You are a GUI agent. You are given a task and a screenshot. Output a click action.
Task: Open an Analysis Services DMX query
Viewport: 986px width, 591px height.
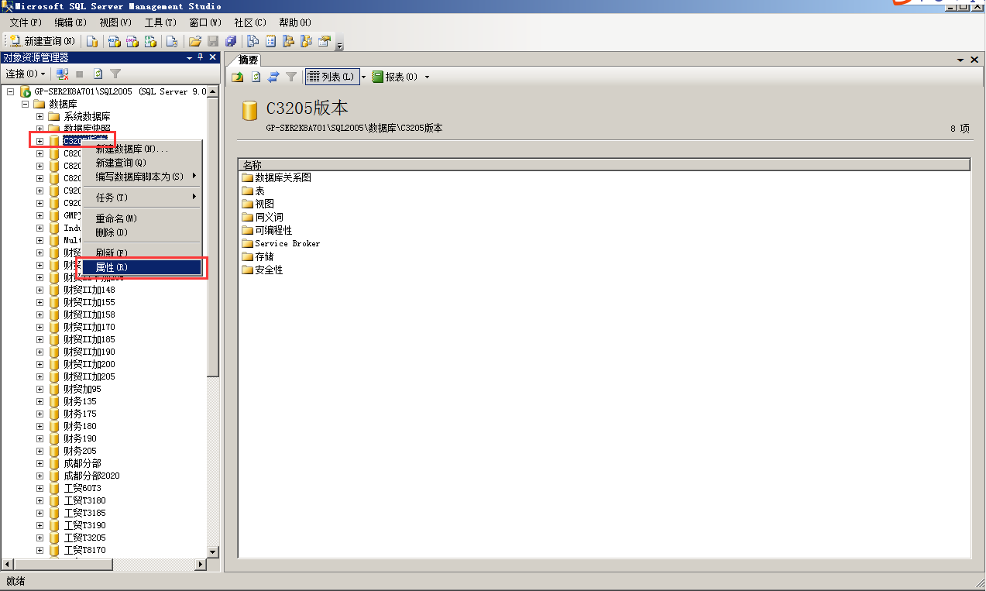coord(132,41)
